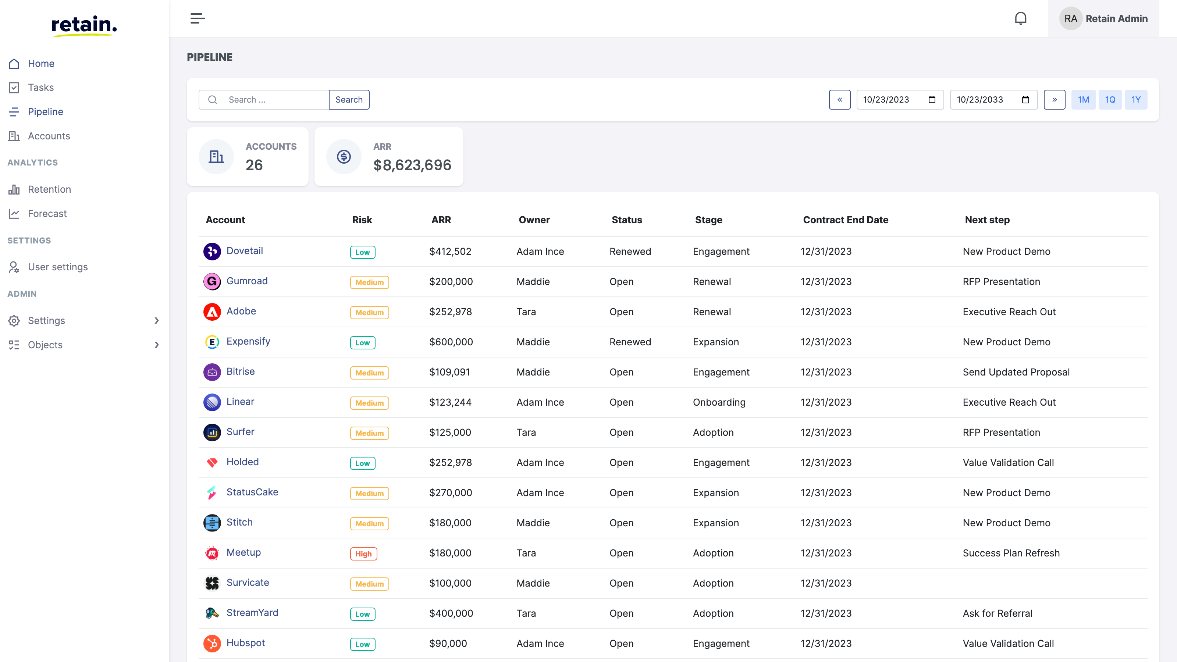Open the start date calendar picker
Image resolution: width=1177 pixels, height=662 pixels.
pos(932,99)
